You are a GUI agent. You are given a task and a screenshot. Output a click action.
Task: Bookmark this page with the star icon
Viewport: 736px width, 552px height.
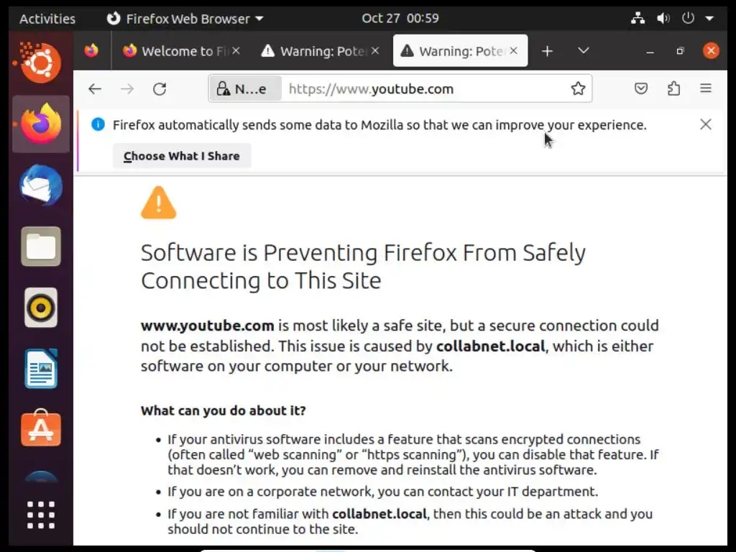tap(578, 89)
